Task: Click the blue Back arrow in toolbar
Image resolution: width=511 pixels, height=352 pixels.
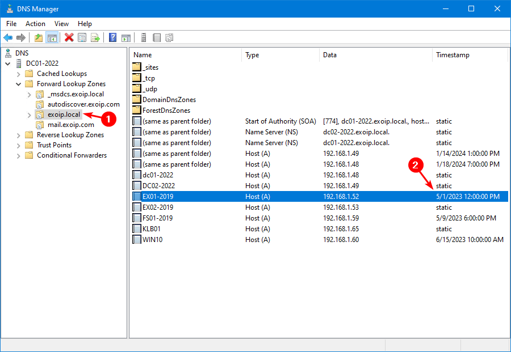Action: [8, 38]
